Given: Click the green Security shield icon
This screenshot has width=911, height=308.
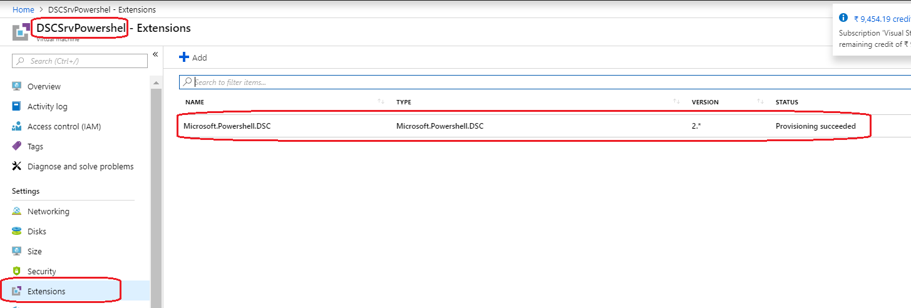Looking at the screenshot, I should click(x=17, y=271).
